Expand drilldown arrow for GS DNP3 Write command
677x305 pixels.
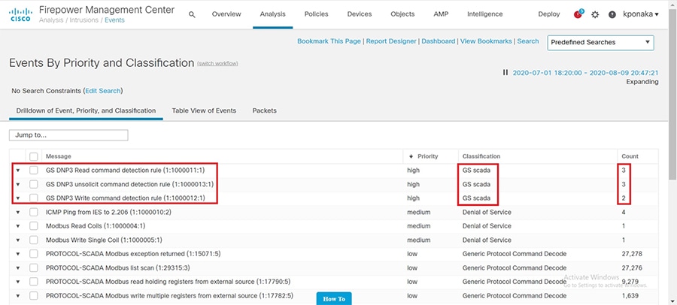pos(18,198)
